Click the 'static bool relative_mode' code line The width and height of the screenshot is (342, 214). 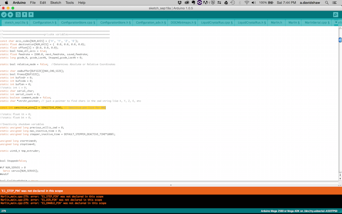[x=57, y=64]
